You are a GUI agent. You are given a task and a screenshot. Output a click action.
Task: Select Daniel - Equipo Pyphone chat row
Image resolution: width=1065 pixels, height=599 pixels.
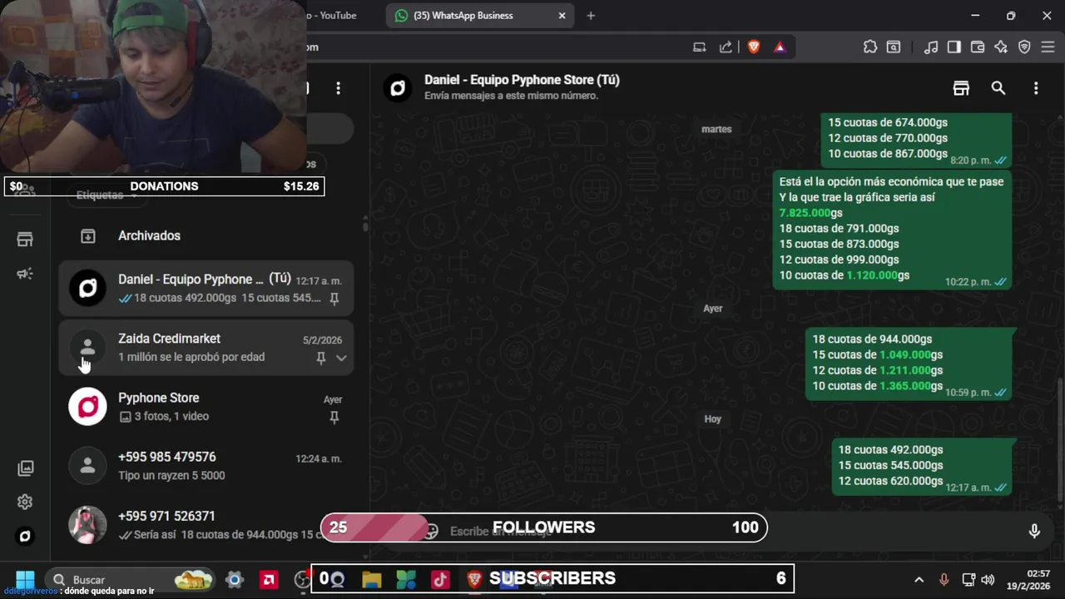coord(206,289)
